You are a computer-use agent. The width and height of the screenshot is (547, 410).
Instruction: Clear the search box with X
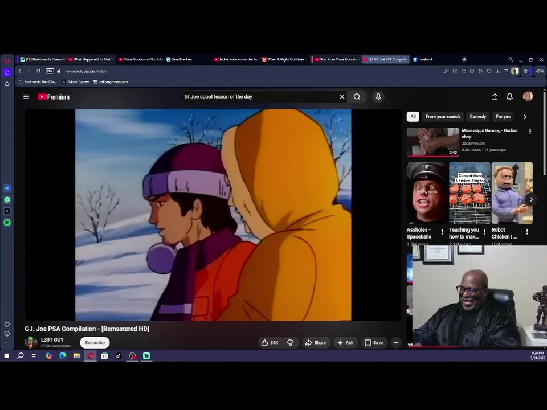[x=342, y=97]
